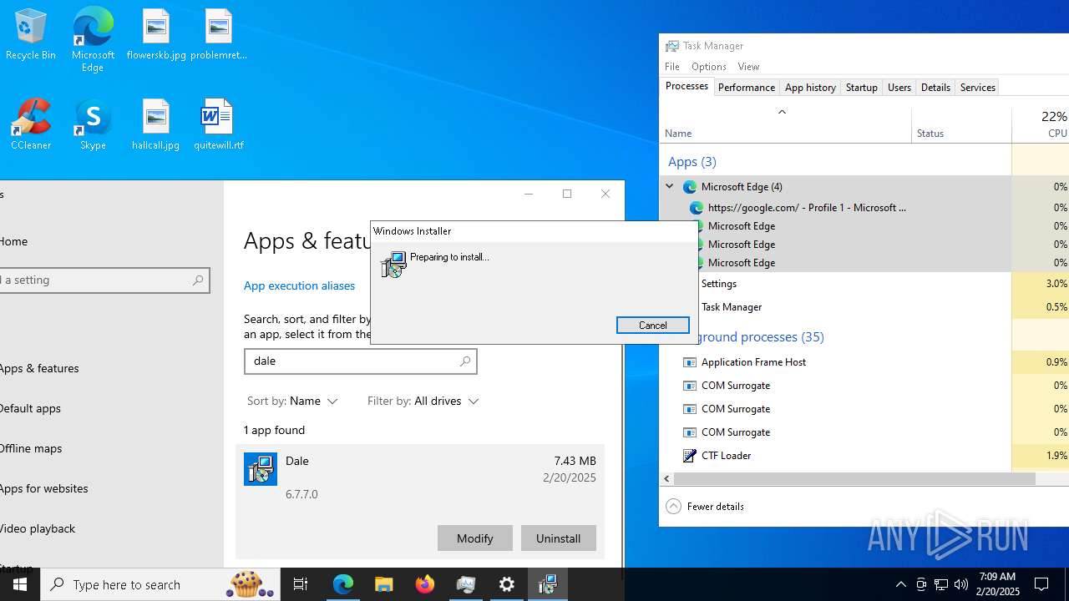Open Apps for websites settings page
Screen dimensions: 1069x601
point(43,488)
